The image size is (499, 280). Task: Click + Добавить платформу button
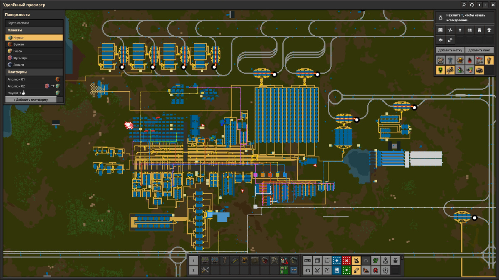pos(31,100)
